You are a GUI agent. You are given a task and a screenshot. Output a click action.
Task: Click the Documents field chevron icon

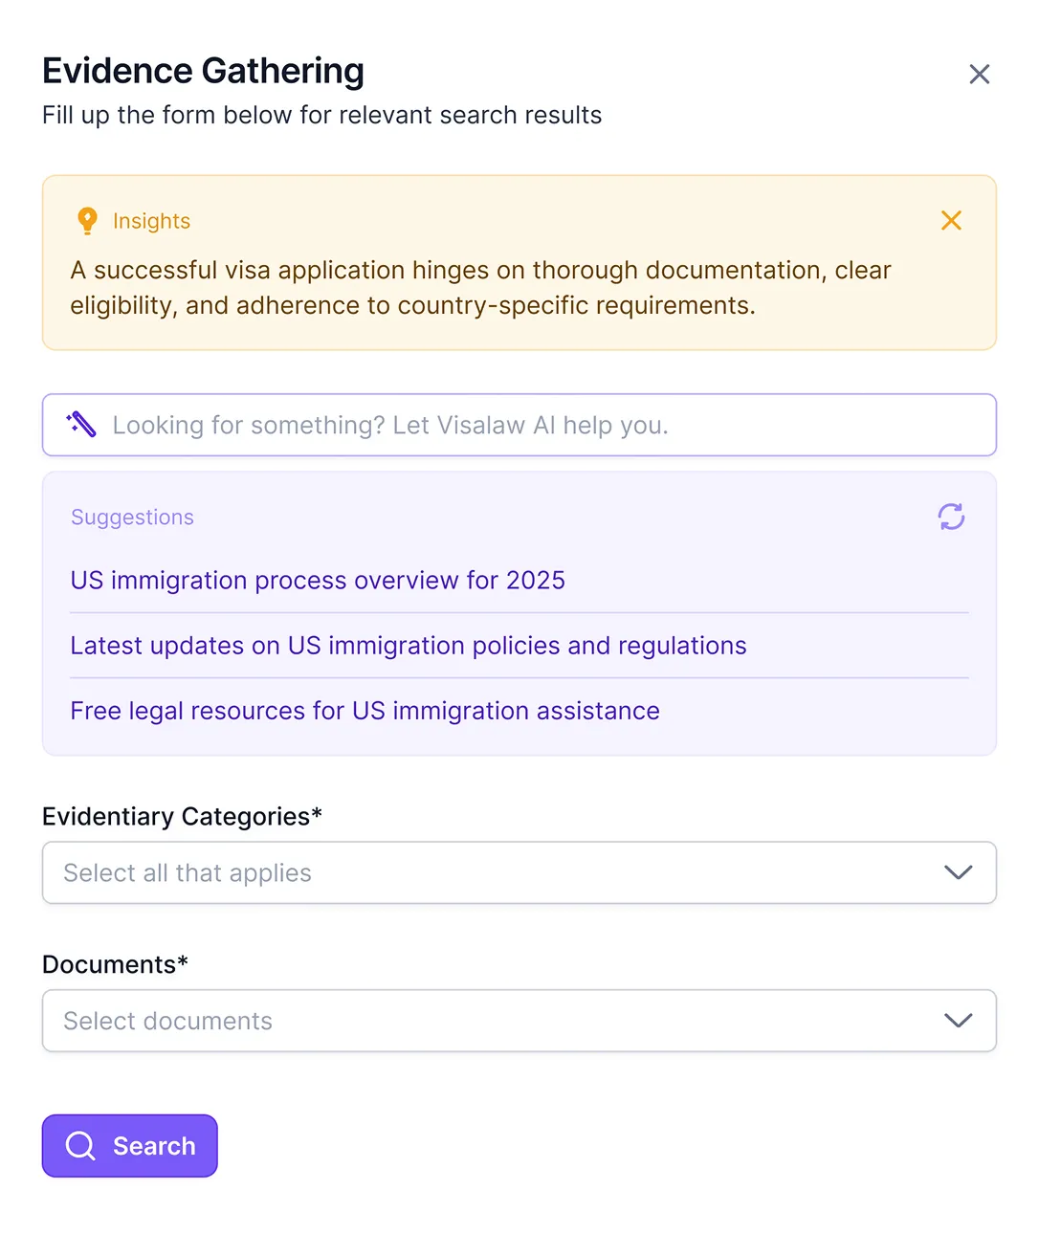click(958, 1021)
